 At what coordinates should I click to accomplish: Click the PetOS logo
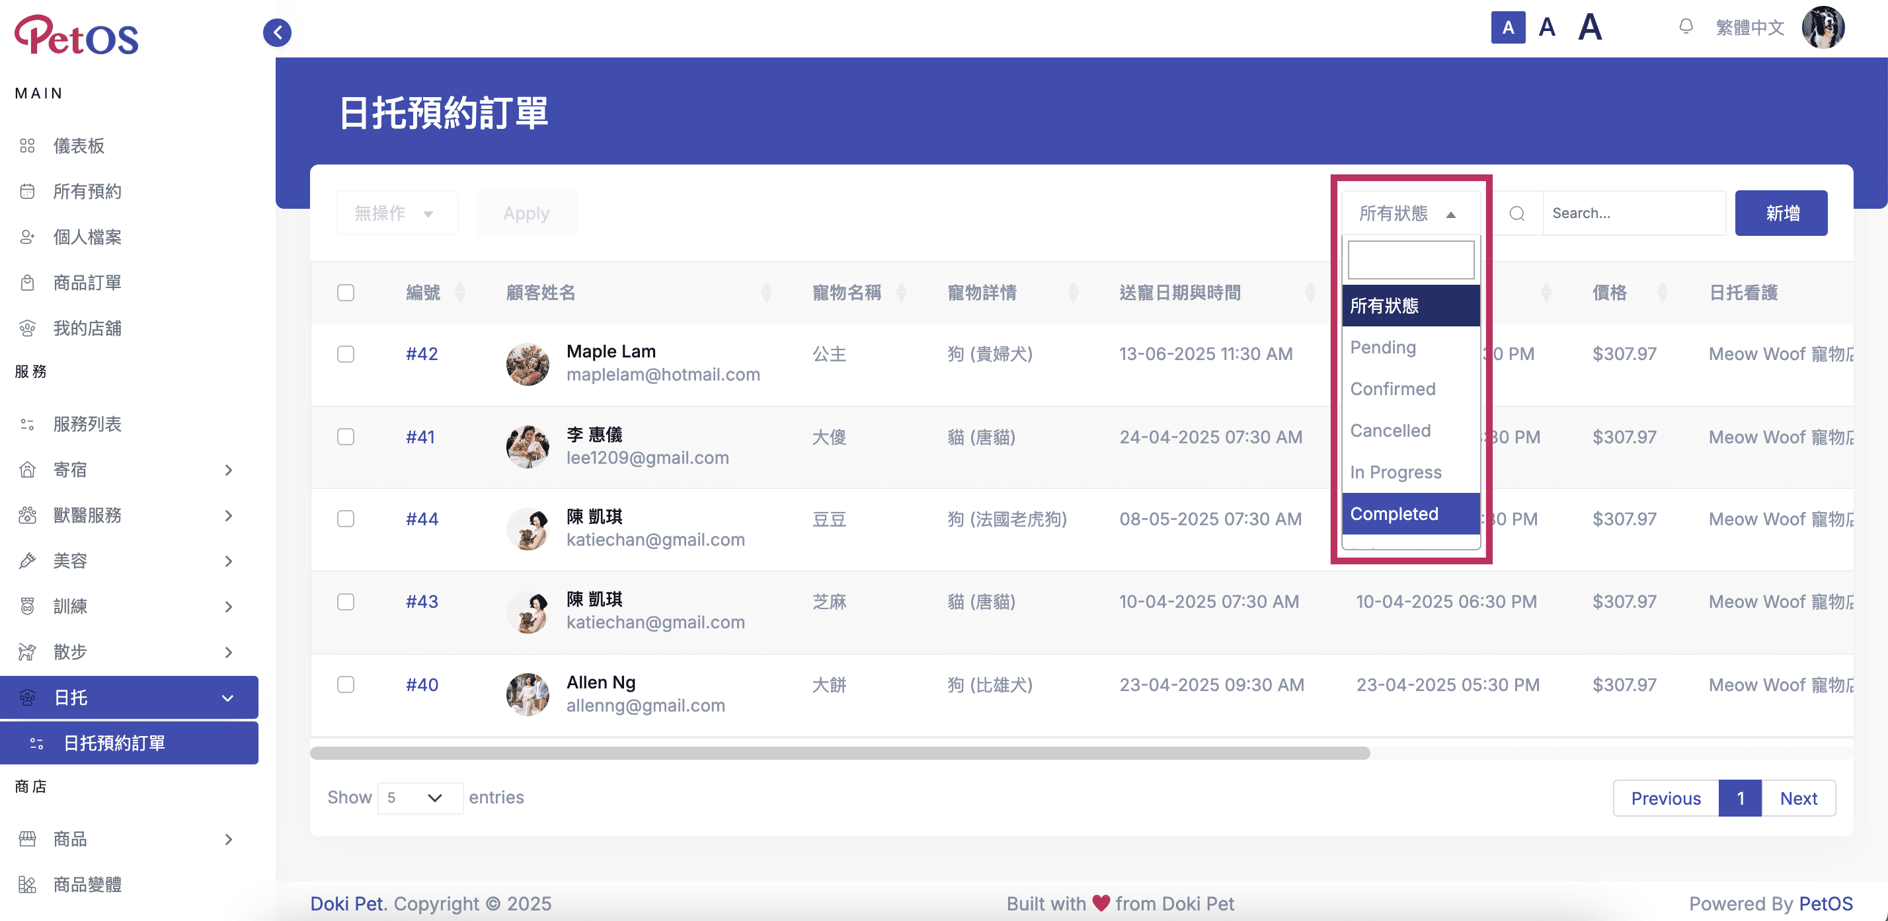76,35
